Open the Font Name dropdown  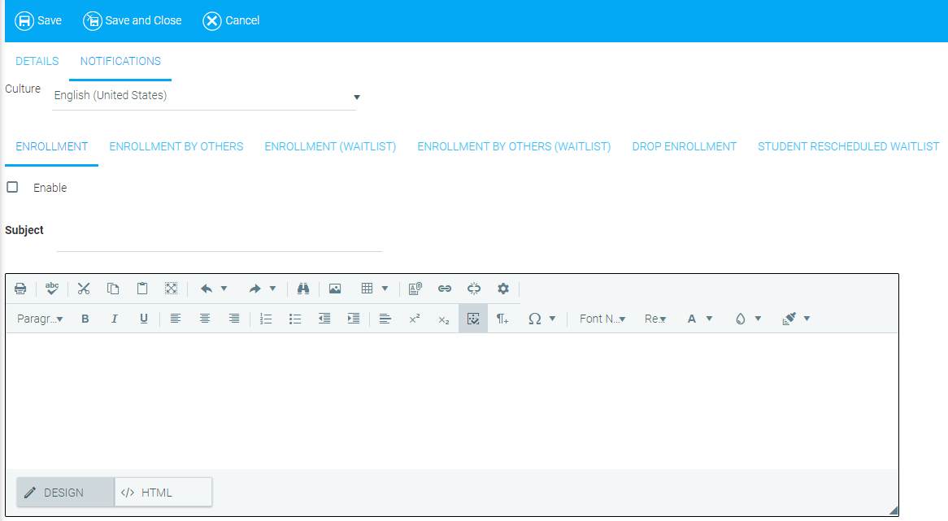pyautogui.click(x=602, y=319)
